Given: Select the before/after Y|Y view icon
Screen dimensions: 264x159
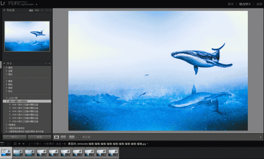Looking at the screenshot, I should [x=72, y=137].
